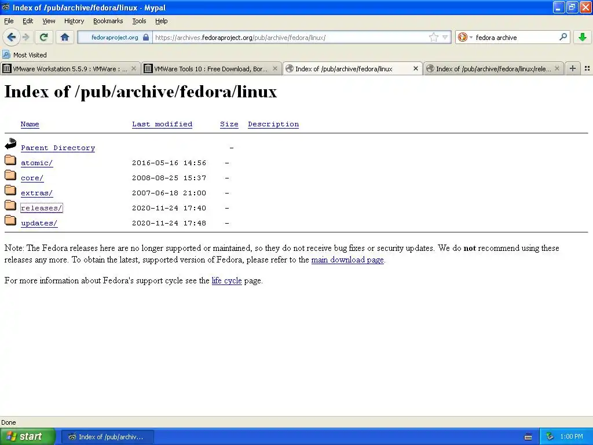Reload the current page

(43, 37)
